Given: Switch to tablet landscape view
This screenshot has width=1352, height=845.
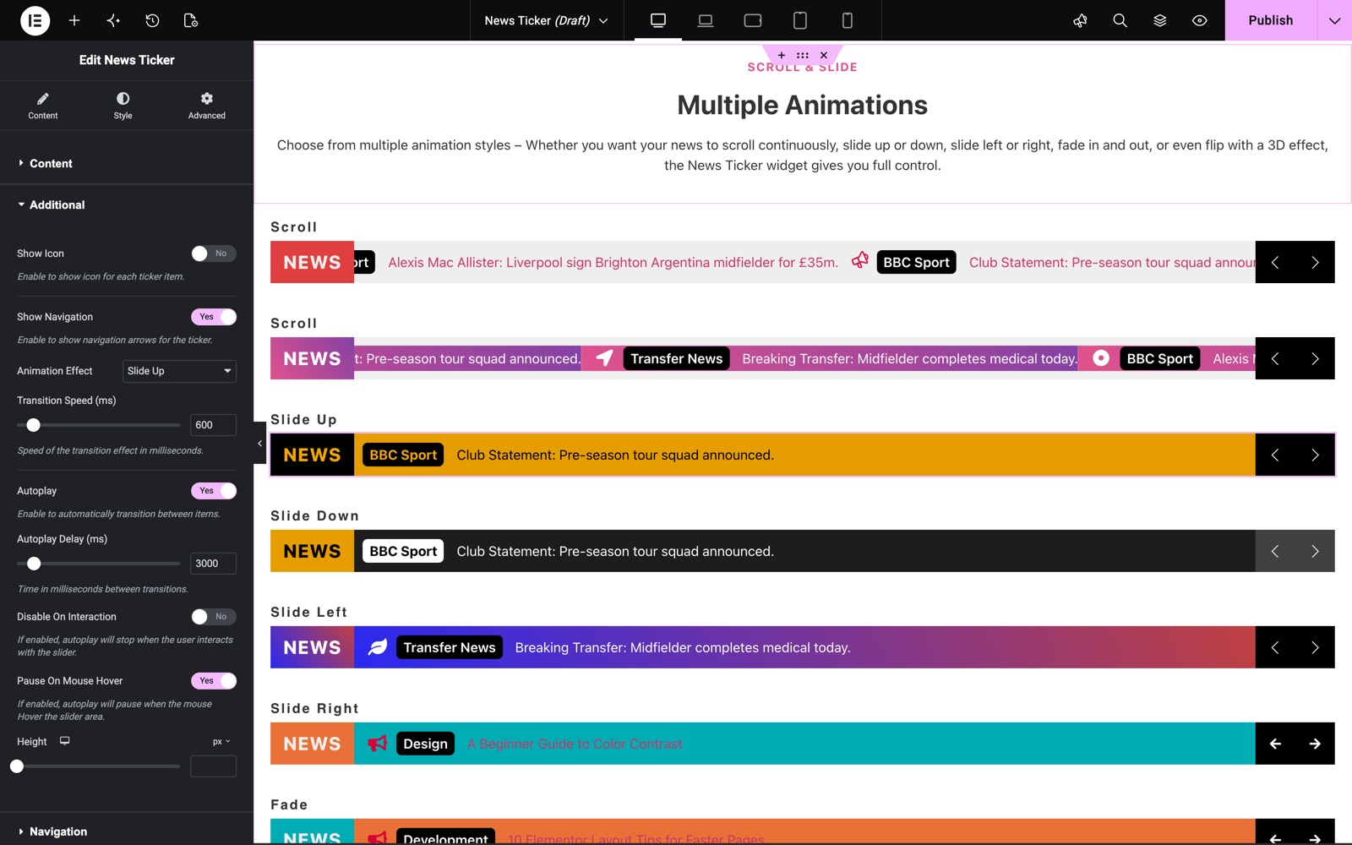Looking at the screenshot, I should pos(753,20).
